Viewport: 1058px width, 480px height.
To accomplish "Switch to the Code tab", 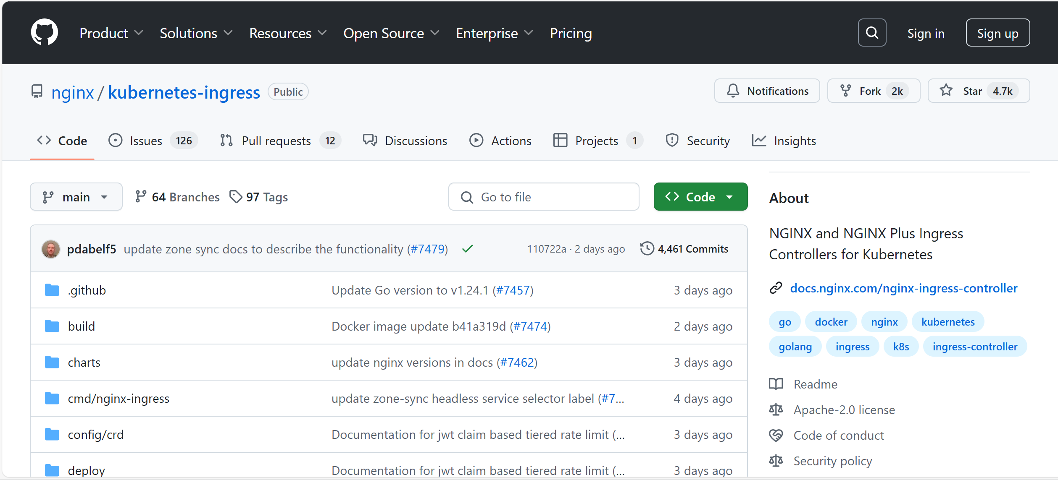I will tap(62, 141).
